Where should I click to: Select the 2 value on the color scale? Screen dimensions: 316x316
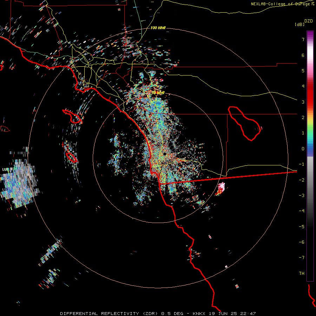click(x=303, y=118)
